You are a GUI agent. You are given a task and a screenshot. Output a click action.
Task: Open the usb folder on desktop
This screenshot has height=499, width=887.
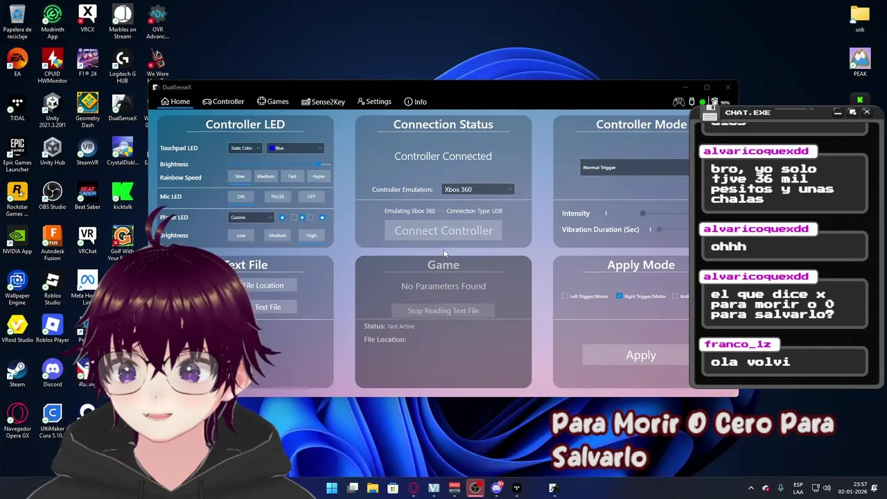860,18
